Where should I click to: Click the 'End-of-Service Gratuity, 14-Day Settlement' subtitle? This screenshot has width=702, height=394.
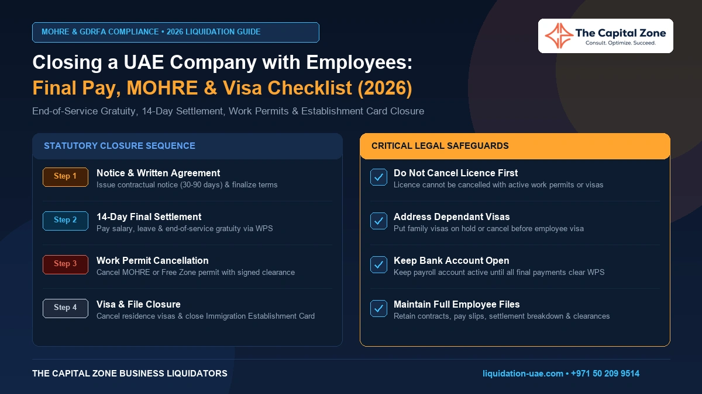coord(130,111)
